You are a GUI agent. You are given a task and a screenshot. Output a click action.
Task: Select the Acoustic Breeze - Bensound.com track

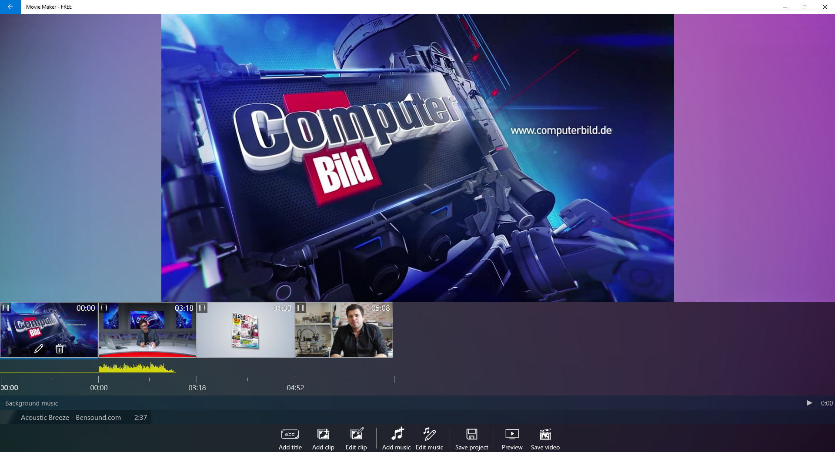pyautogui.click(x=71, y=417)
